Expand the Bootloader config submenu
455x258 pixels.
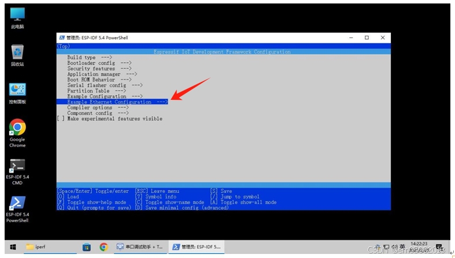pos(99,63)
